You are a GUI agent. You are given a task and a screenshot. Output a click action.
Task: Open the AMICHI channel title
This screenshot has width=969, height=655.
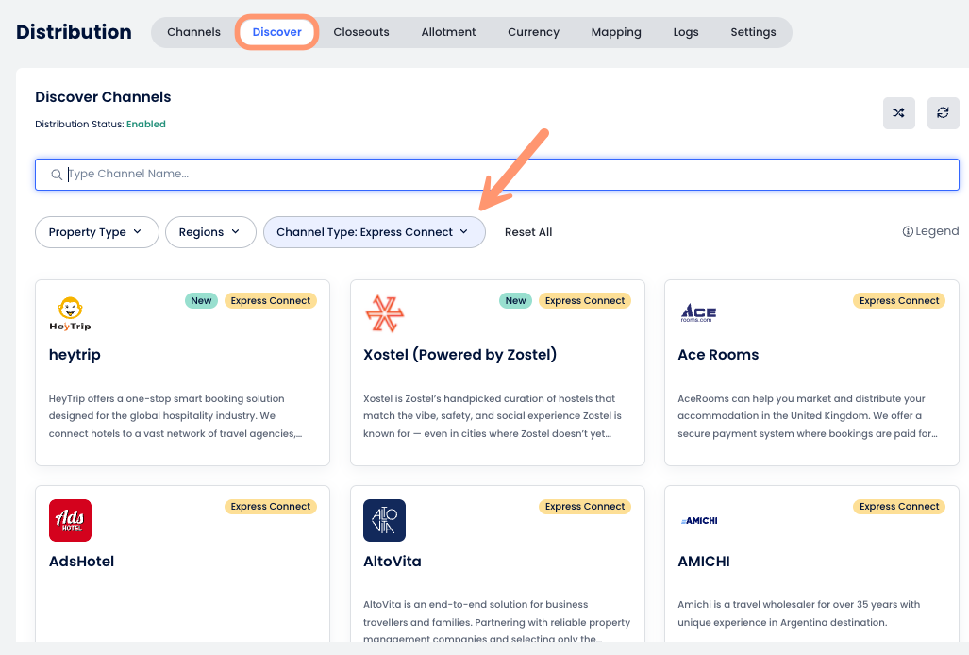coord(704,561)
